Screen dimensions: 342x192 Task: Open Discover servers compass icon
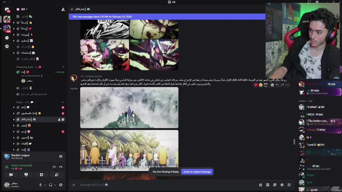[7, 46]
